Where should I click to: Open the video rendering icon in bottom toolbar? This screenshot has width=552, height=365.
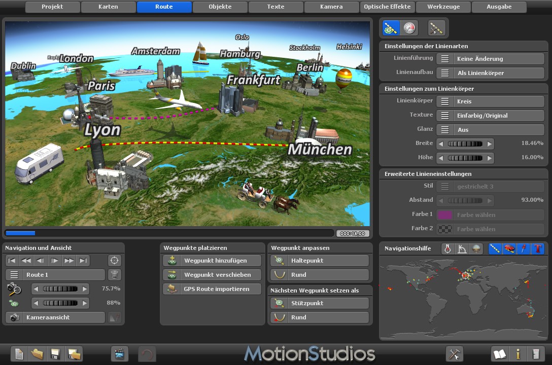point(119,353)
